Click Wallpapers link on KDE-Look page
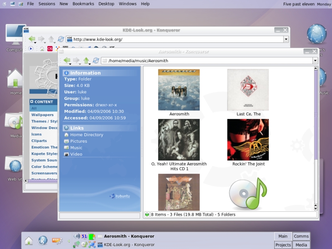Screen dimensions: 332x249 [42, 115]
